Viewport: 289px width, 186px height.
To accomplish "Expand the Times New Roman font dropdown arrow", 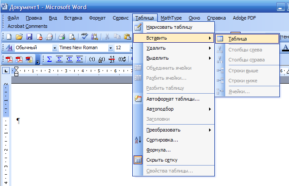I will pyautogui.click(x=110, y=48).
